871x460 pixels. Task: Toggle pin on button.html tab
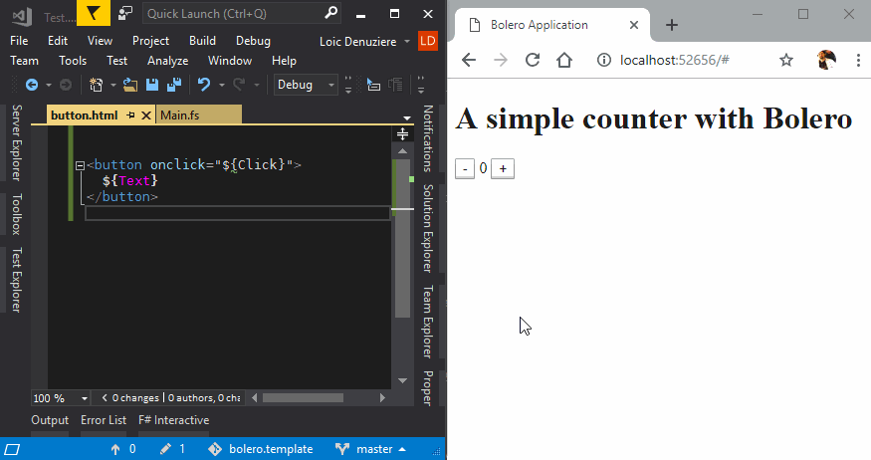point(130,115)
